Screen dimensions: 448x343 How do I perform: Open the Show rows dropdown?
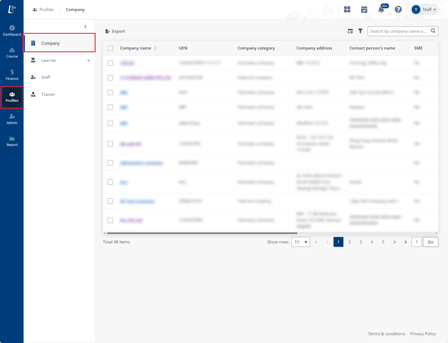pyautogui.click(x=300, y=242)
